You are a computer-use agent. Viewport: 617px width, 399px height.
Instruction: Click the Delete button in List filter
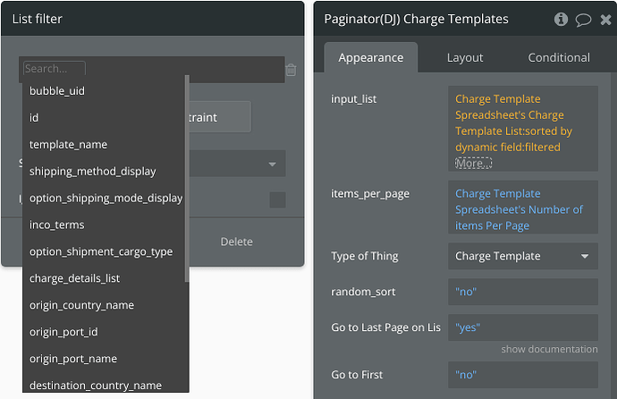coord(237,242)
